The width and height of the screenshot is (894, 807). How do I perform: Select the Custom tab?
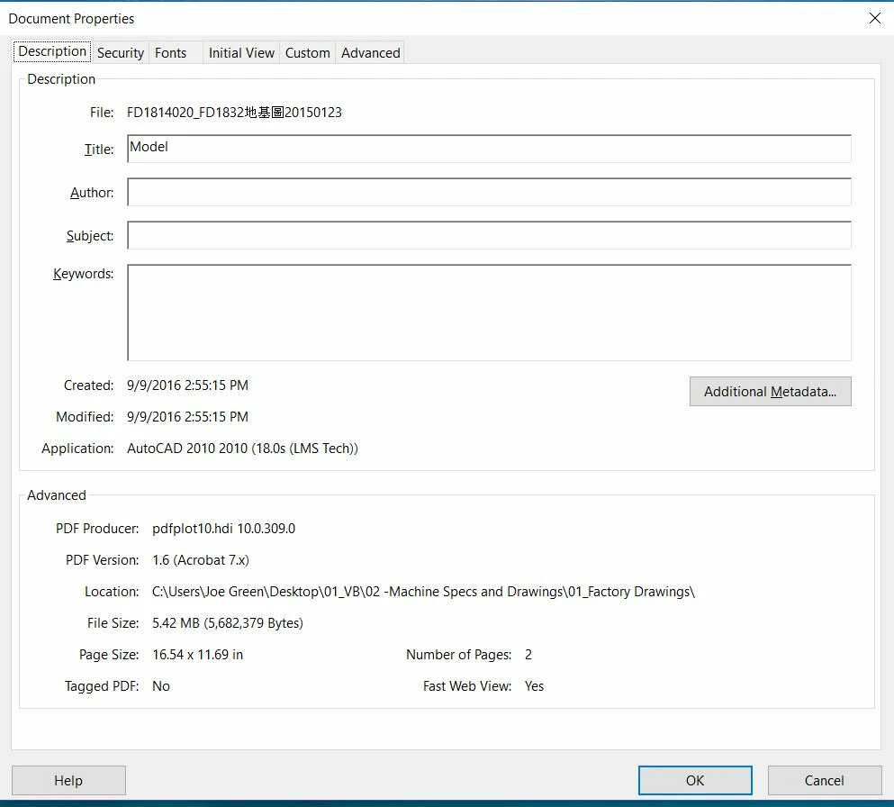click(x=307, y=52)
